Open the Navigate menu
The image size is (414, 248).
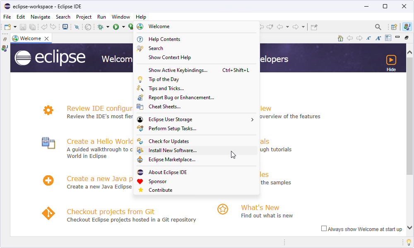pos(41,17)
